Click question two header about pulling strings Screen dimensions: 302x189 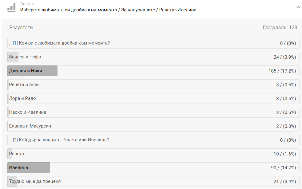[153, 140]
